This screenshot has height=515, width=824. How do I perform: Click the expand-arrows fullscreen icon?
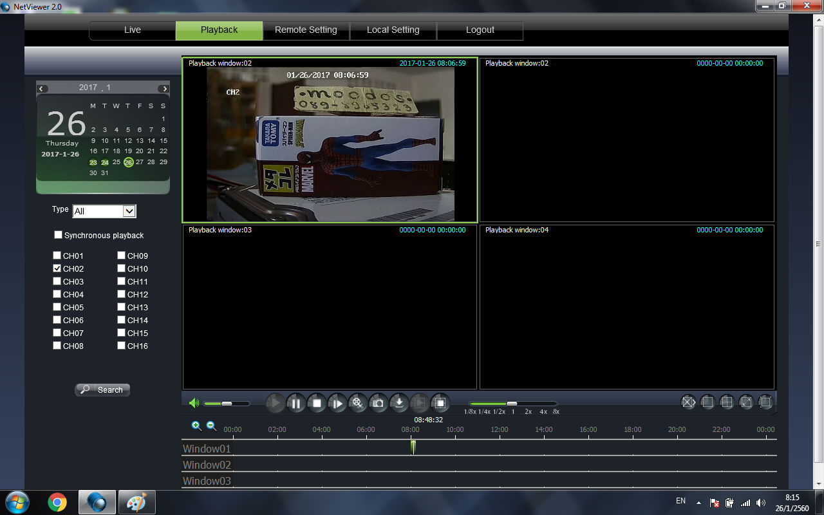746,402
